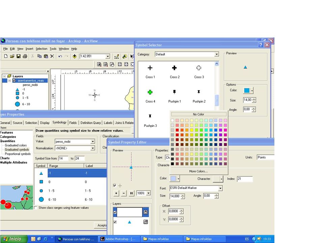
Task: Open the Category Default dropdown
Action: [x=216, y=54]
